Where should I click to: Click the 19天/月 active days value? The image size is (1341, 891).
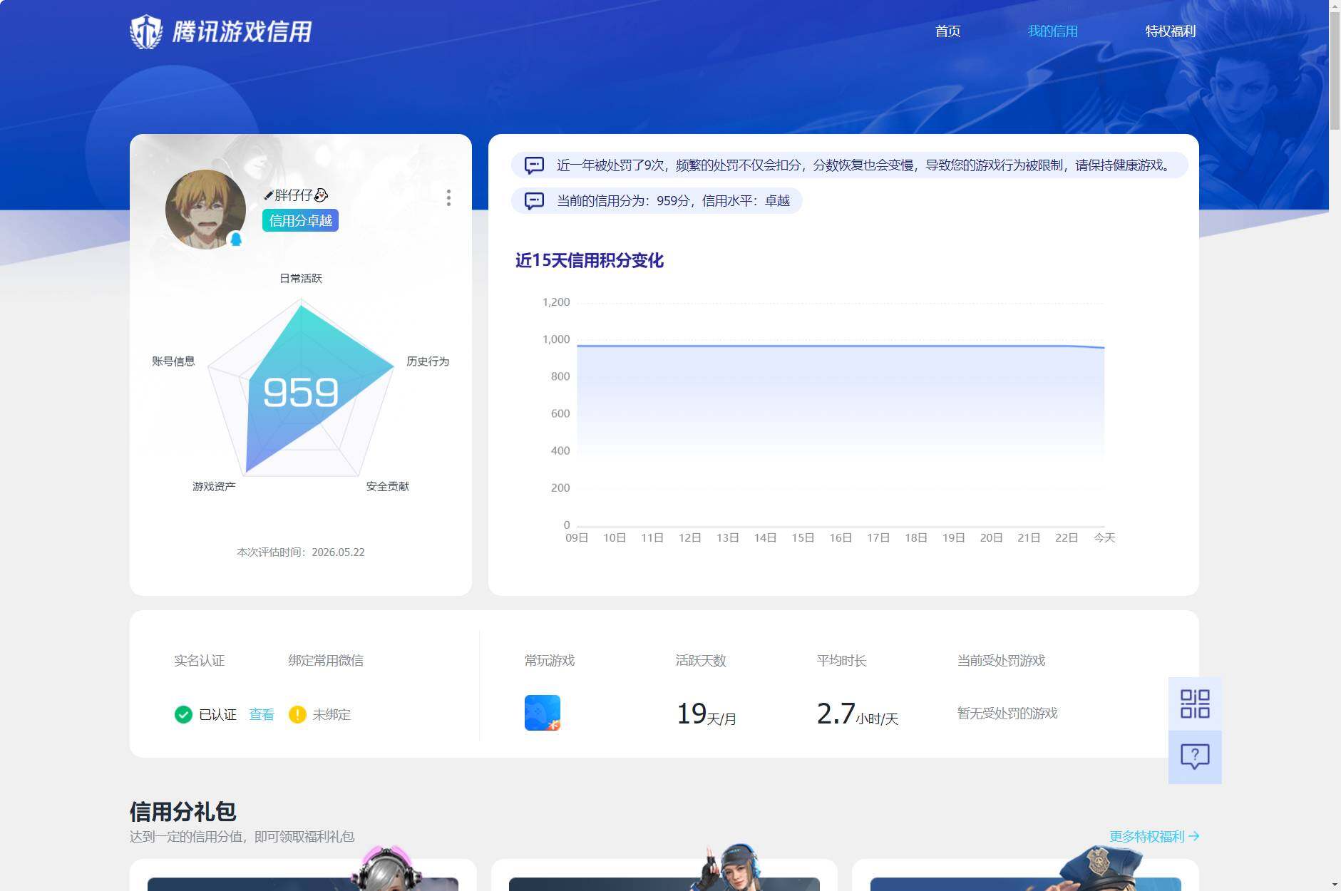(707, 714)
